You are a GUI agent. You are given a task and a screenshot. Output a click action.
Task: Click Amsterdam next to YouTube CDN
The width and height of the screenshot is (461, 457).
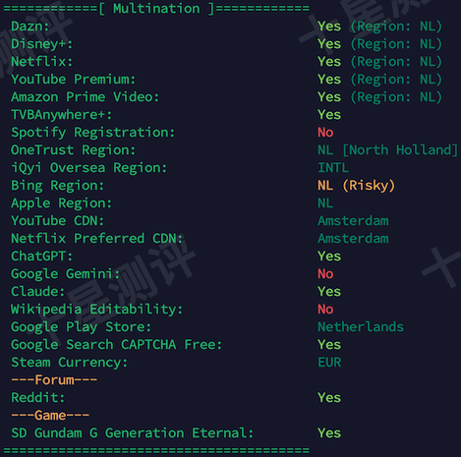(353, 220)
